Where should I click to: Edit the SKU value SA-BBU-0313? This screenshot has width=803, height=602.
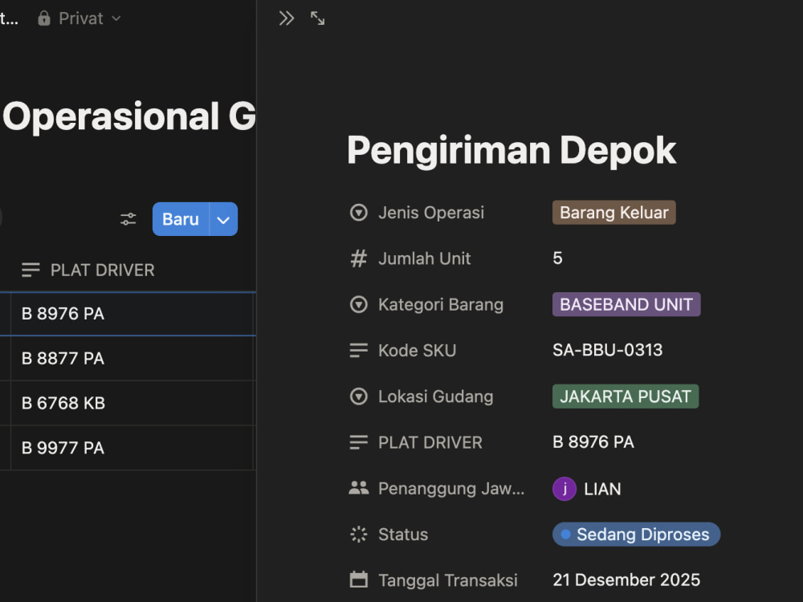pyautogui.click(x=607, y=350)
